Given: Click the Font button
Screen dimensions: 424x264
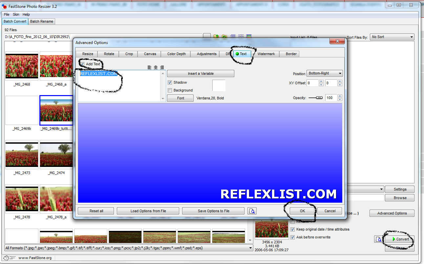Looking at the screenshot, I should 180,98.
